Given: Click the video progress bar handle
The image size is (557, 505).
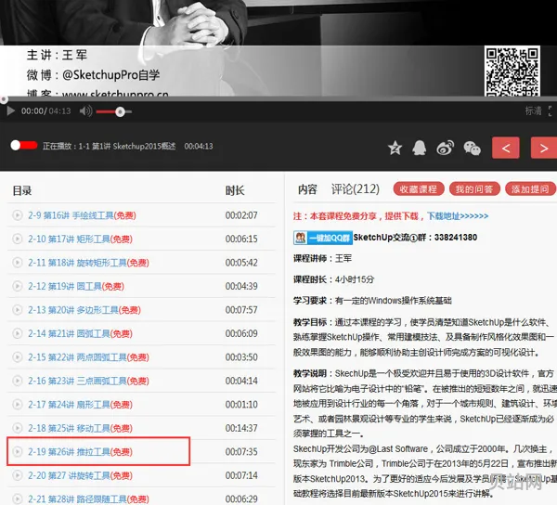Looking at the screenshot, I should coord(4,99).
